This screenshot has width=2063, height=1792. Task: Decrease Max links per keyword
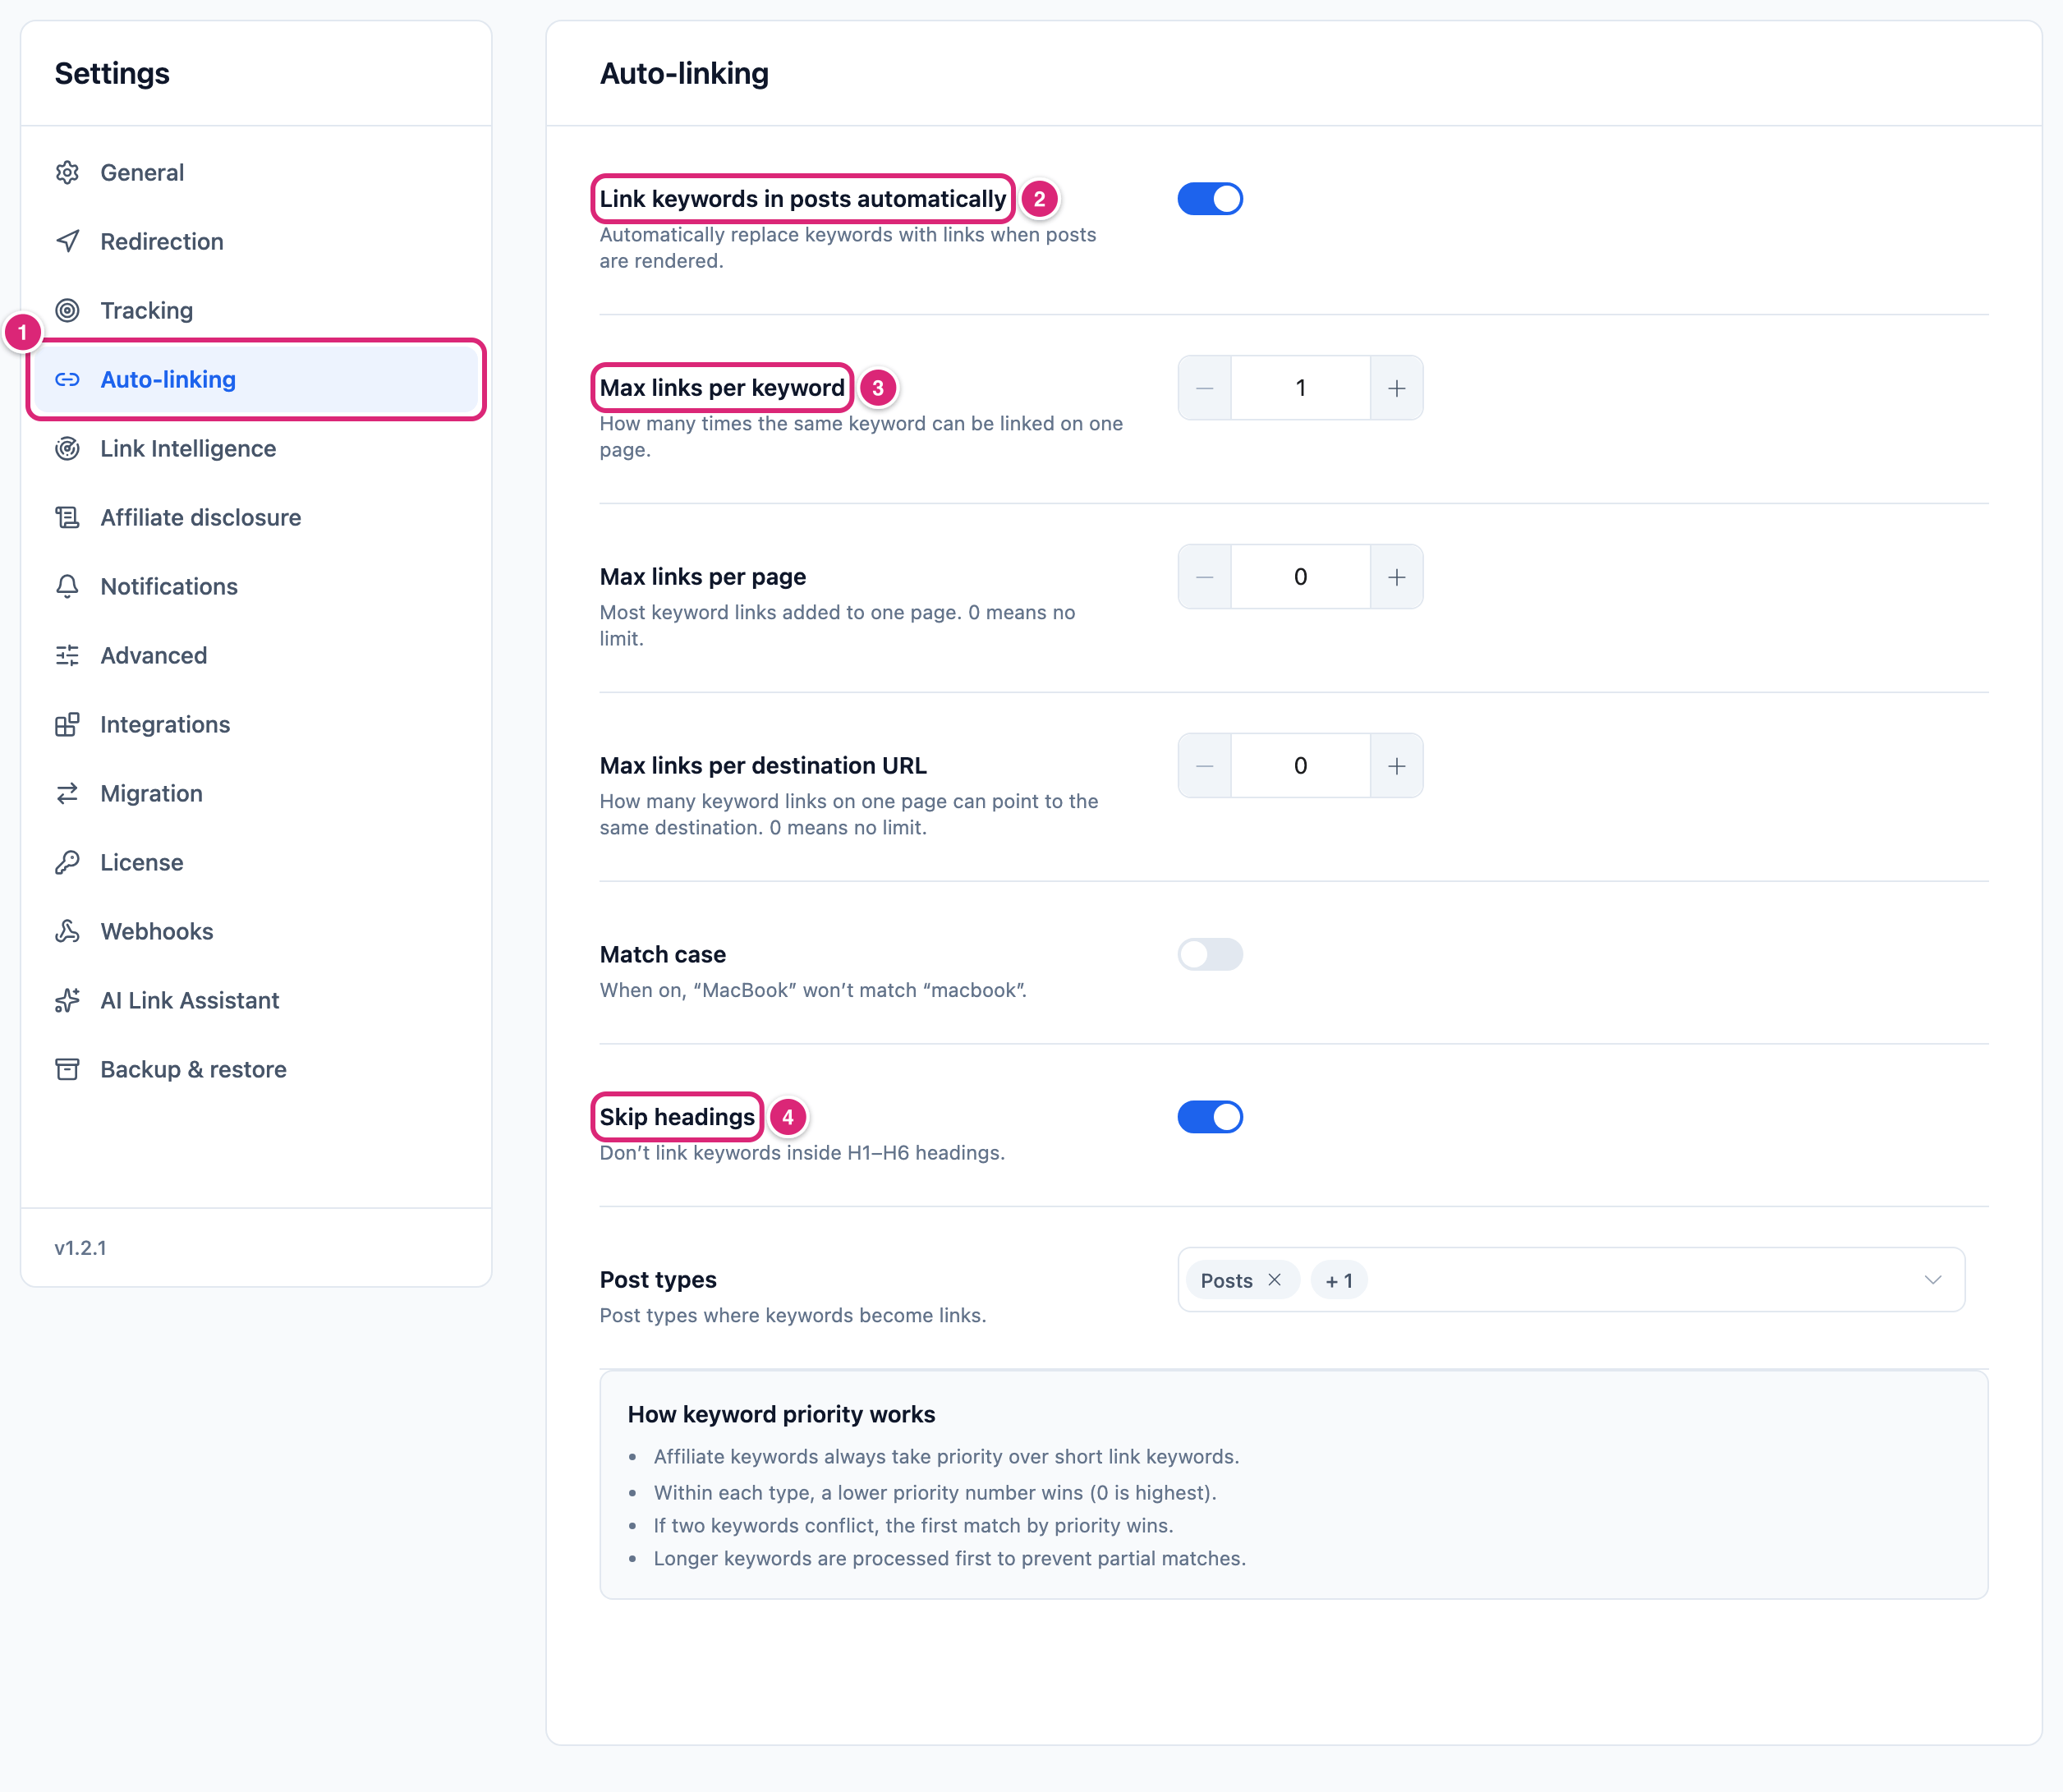(1205, 388)
